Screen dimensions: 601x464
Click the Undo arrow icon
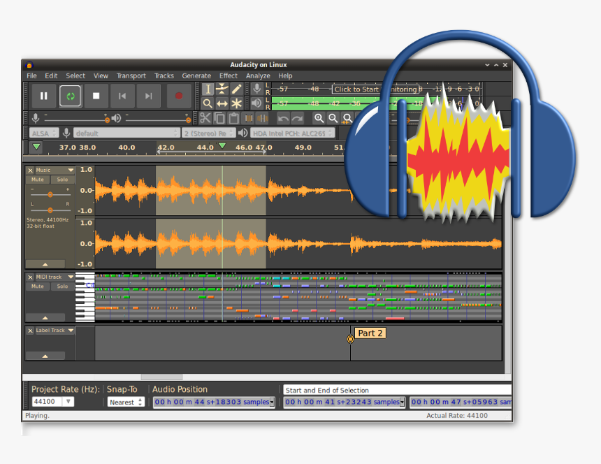pyautogui.click(x=283, y=118)
